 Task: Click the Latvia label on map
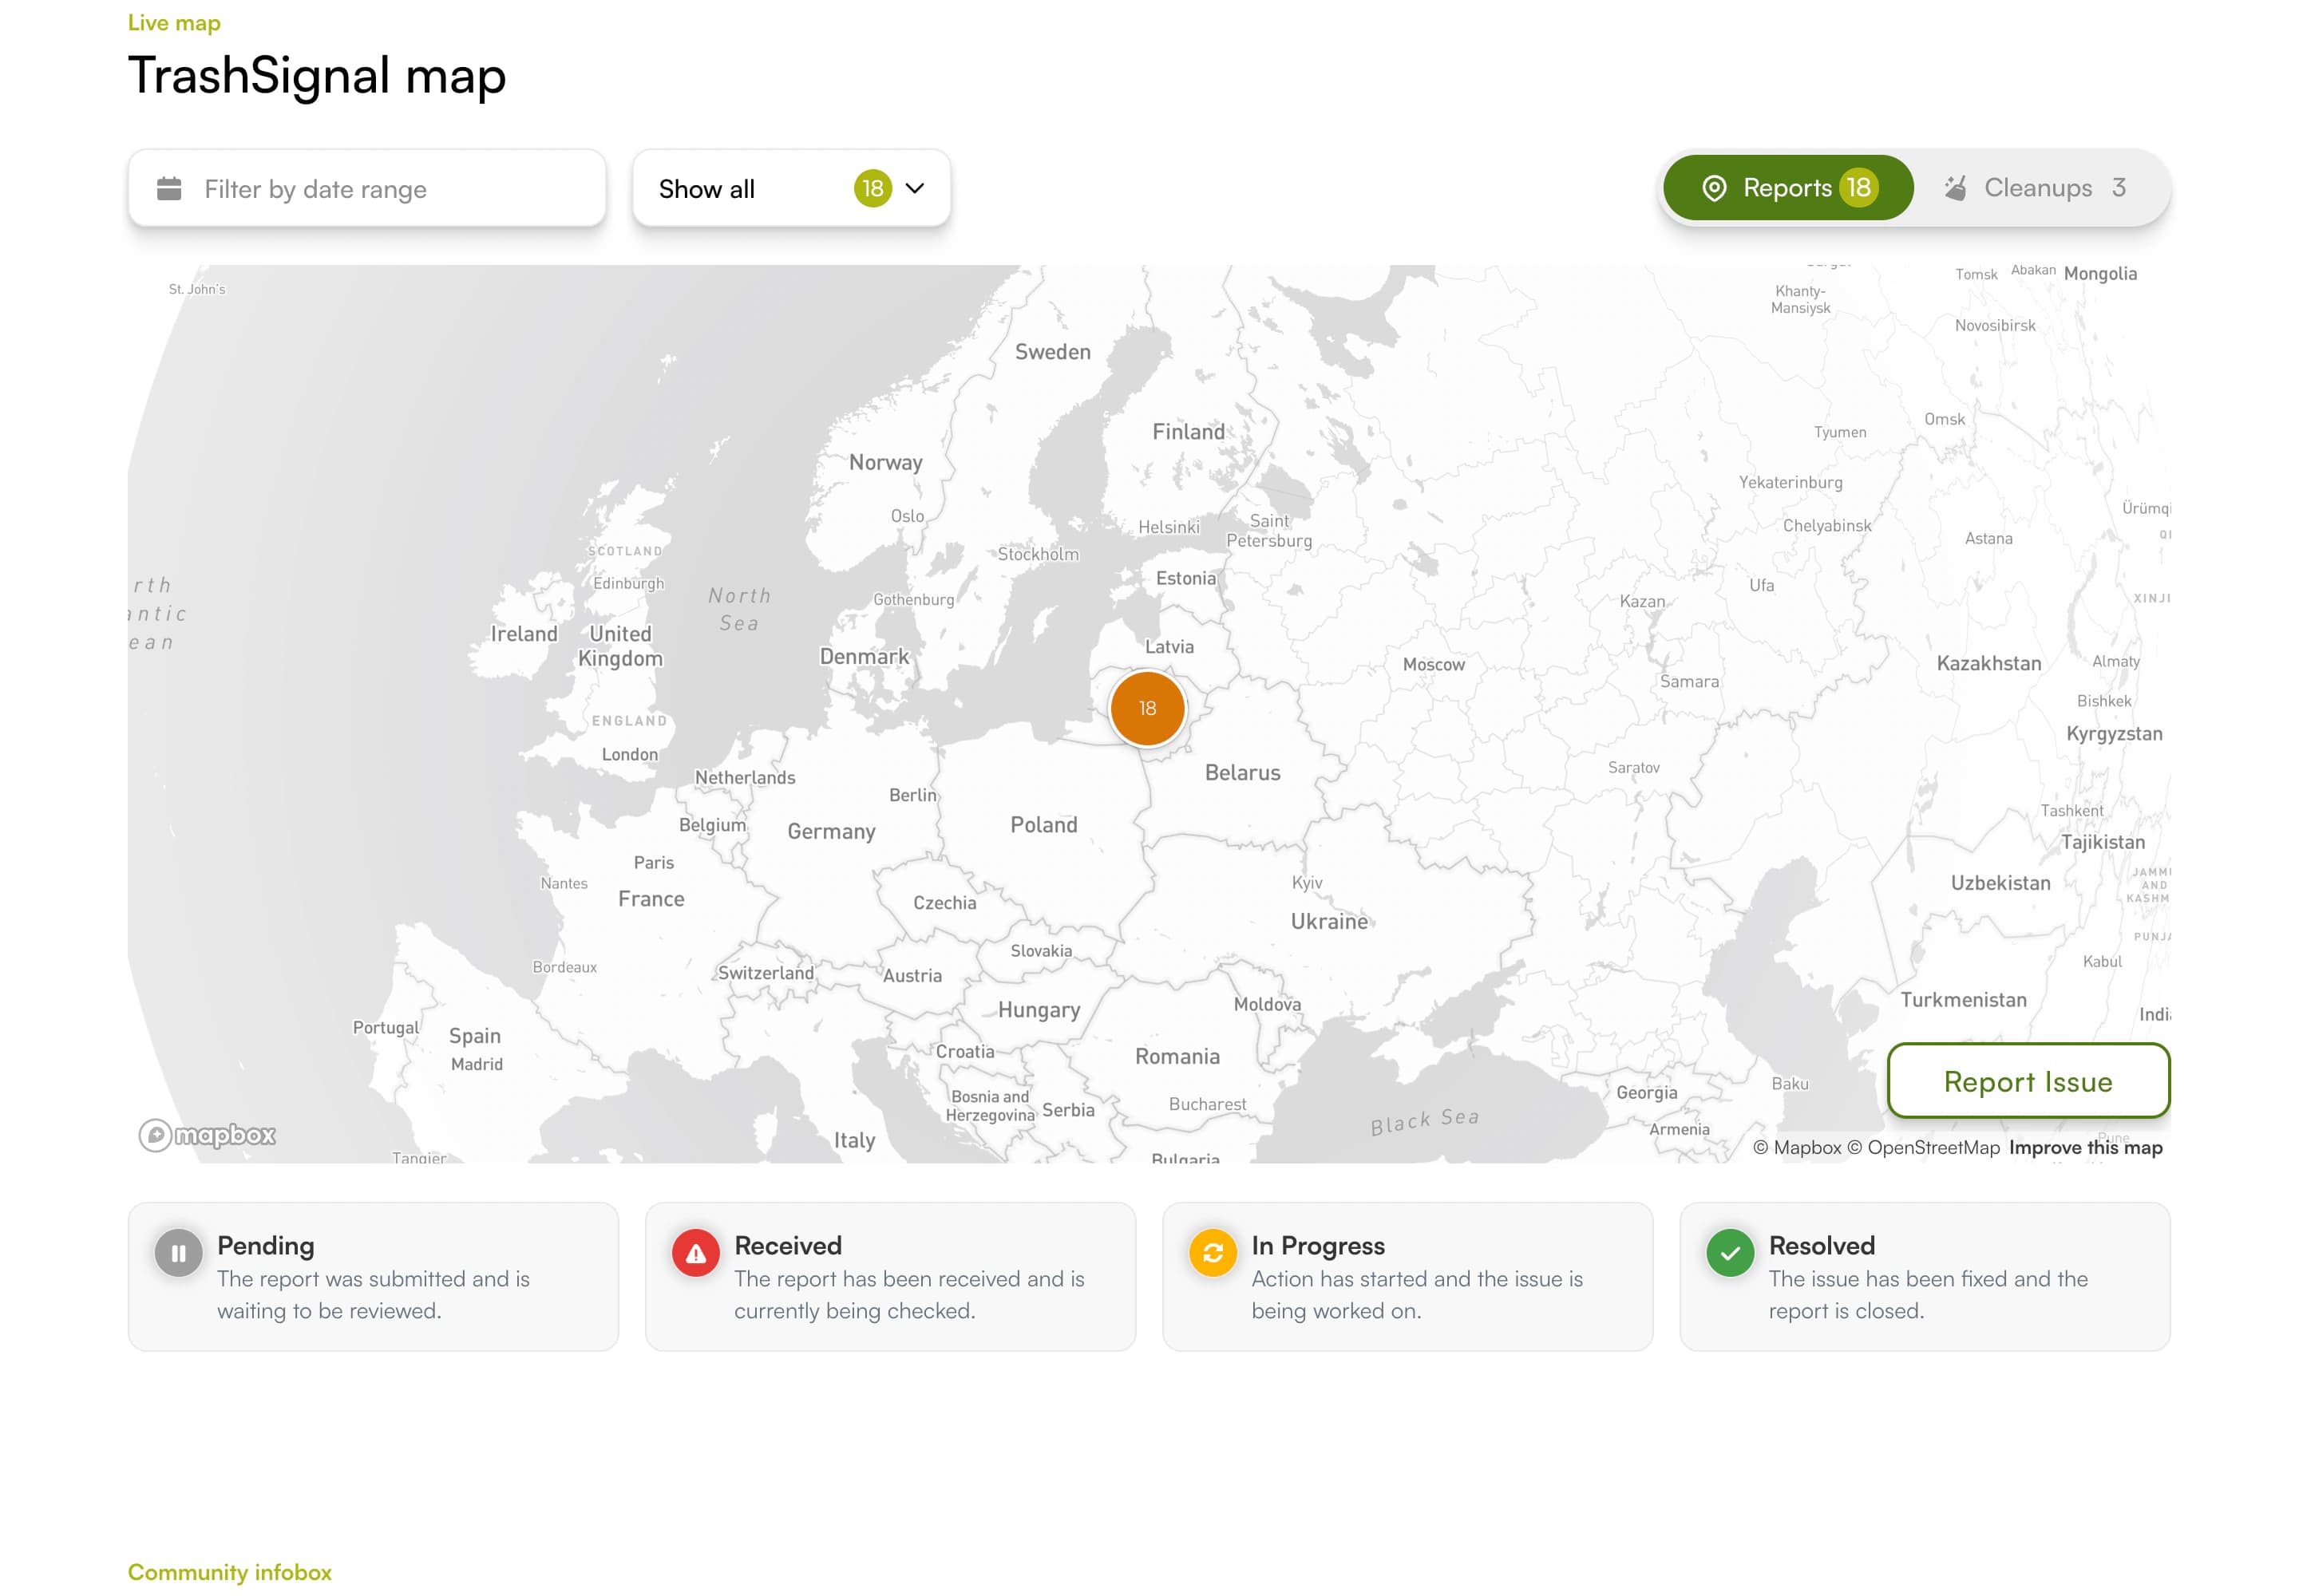pyautogui.click(x=1169, y=647)
